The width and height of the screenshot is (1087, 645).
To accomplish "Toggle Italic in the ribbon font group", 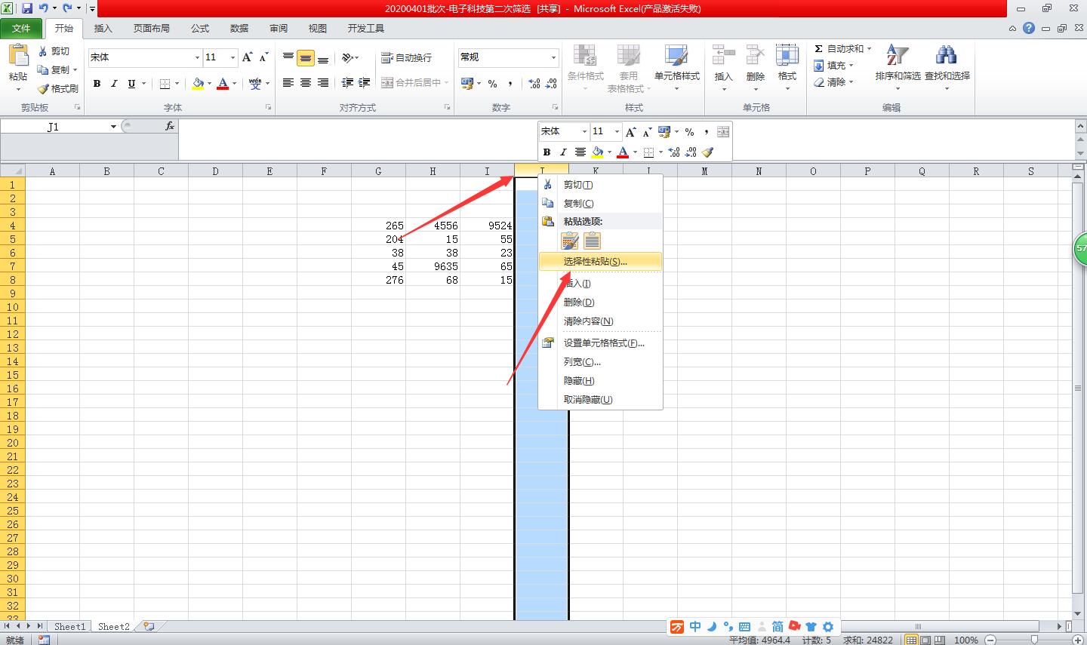I will click(x=114, y=84).
